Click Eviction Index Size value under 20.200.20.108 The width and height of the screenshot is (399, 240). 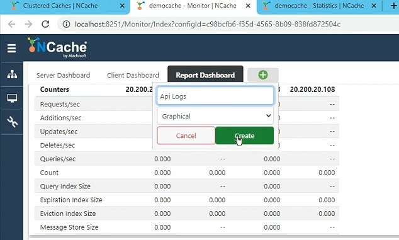327,214
